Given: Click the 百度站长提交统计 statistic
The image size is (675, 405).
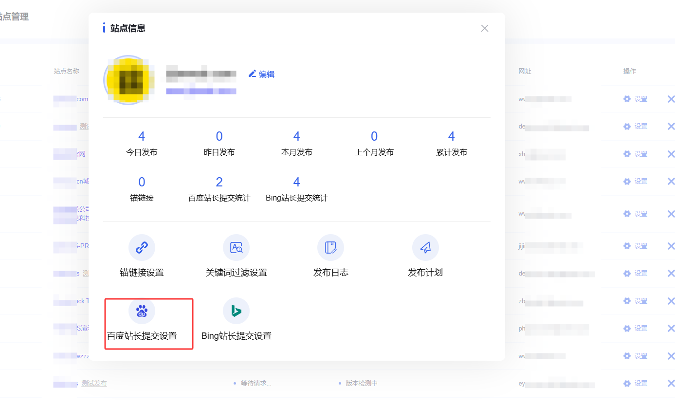Looking at the screenshot, I should 219,189.
